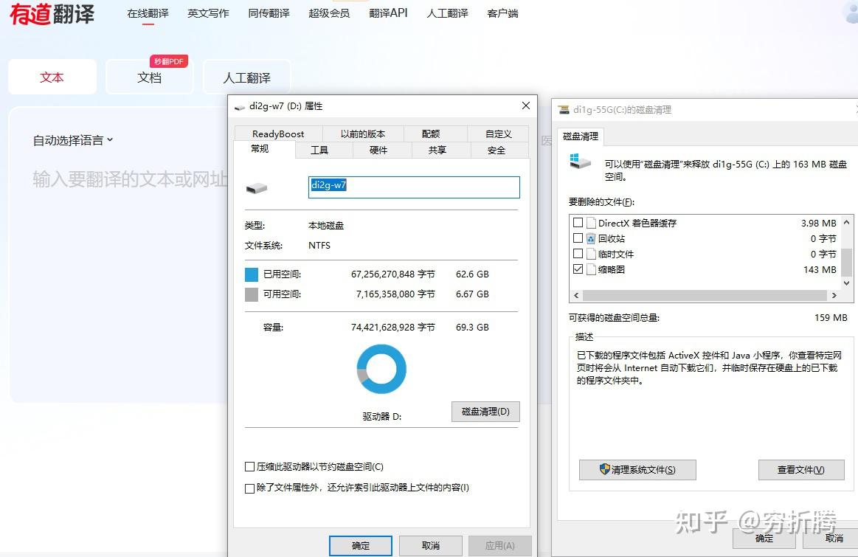Image resolution: width=858 pixels, height=557 pixels.
Task: Click the 清理系统文件(S) button
Action: (x=637, y=469)
